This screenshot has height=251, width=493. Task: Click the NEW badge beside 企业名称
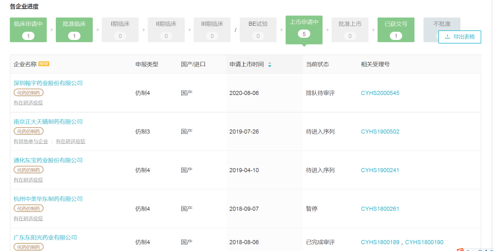(44, 64)
